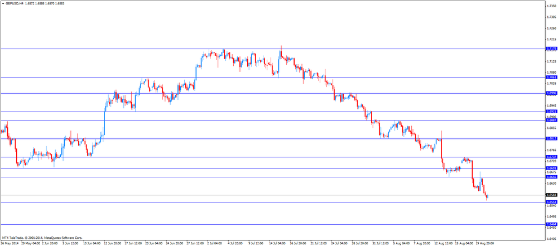Click the 20 Jun 04:00 time label

pos(155,244)
